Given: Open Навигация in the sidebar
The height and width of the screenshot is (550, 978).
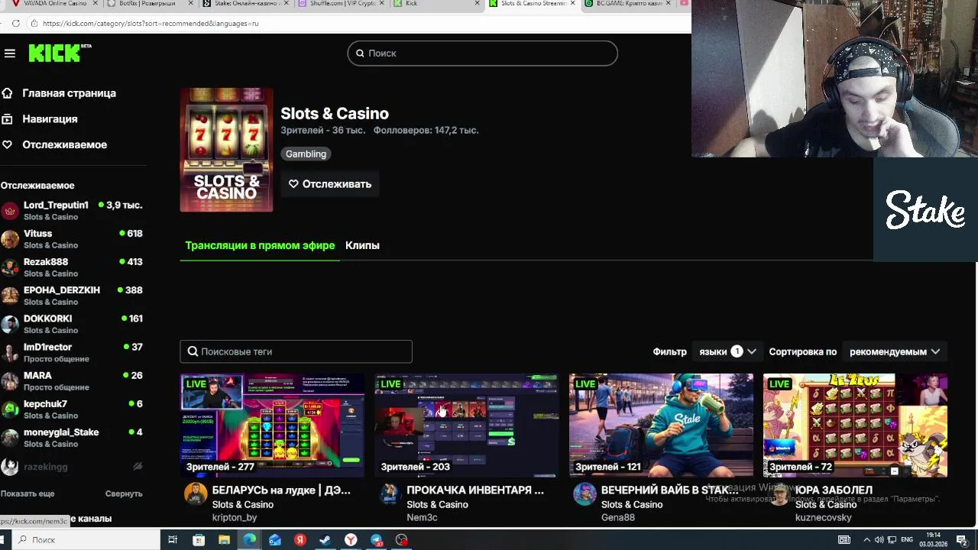Looking at the screenshot, I should [x=50, y=119].
